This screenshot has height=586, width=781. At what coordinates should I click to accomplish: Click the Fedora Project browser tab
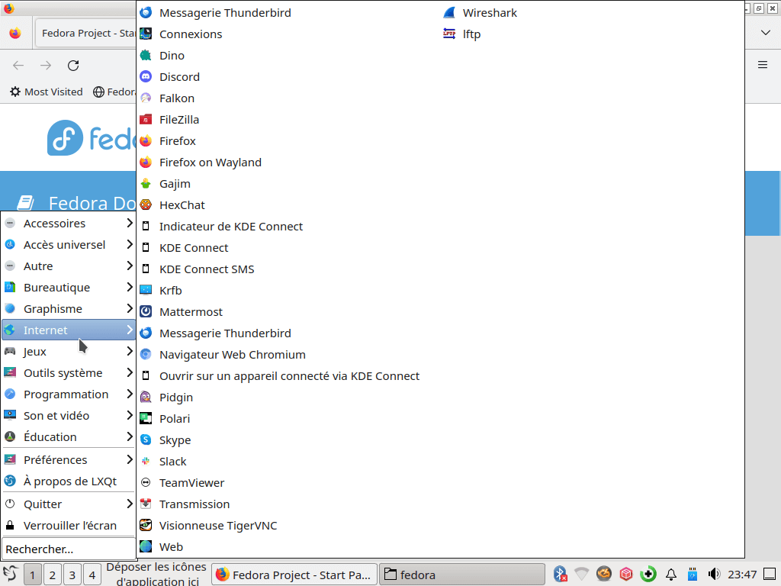[86, 34]
